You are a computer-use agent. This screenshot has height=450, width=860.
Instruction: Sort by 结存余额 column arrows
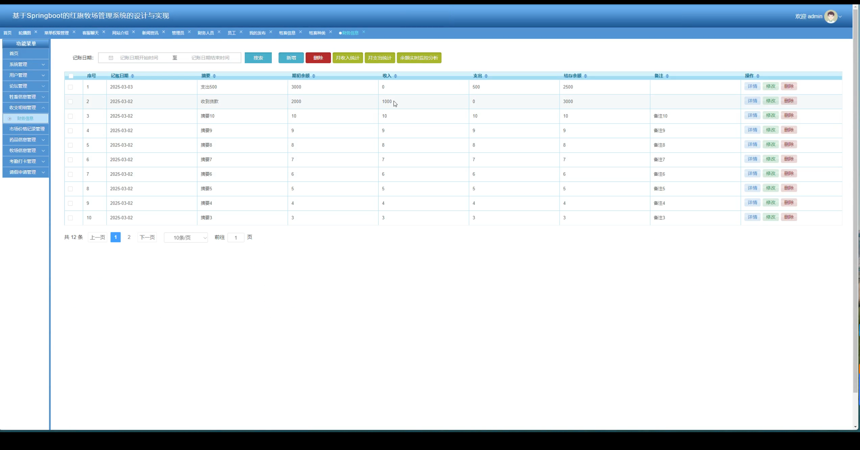coord(585,76)
